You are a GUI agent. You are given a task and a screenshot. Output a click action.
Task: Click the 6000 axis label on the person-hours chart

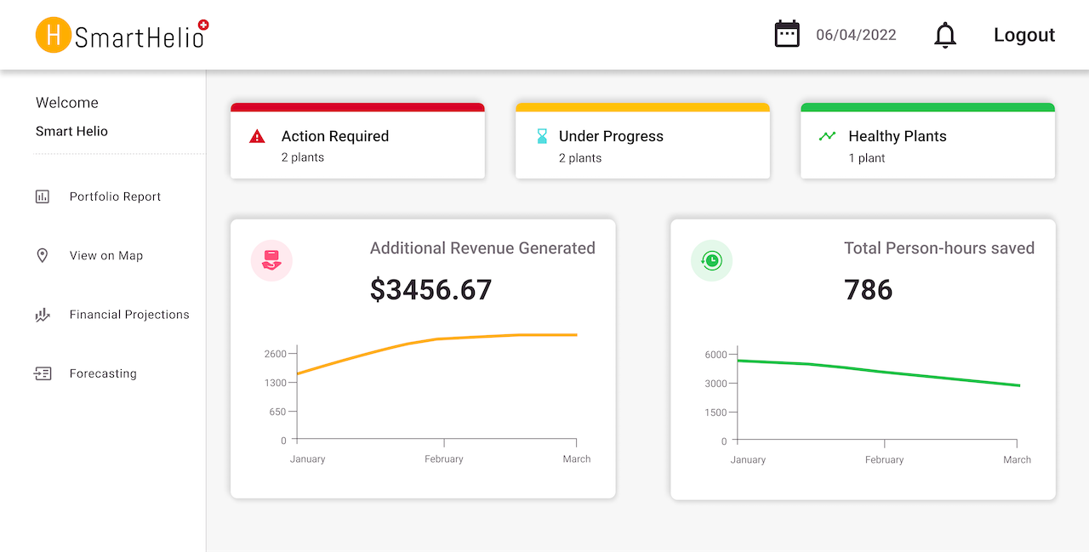click(x=716, y=355)
